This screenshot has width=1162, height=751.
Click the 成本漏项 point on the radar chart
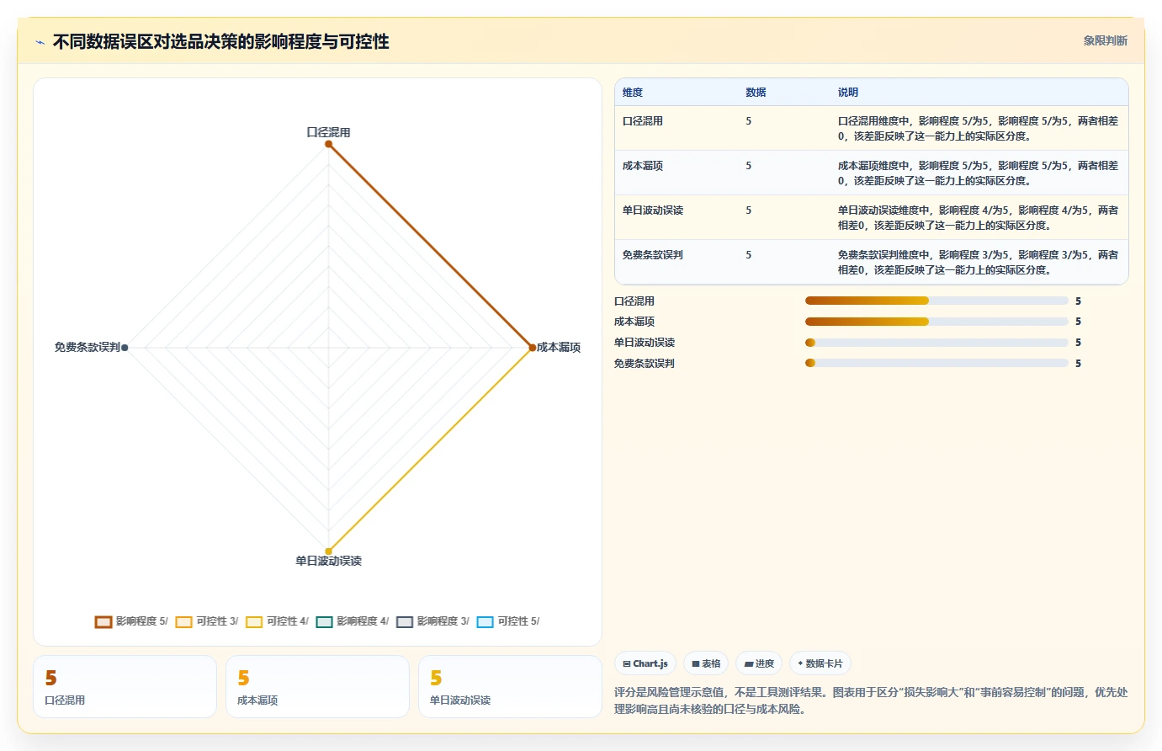coord(533,348)
